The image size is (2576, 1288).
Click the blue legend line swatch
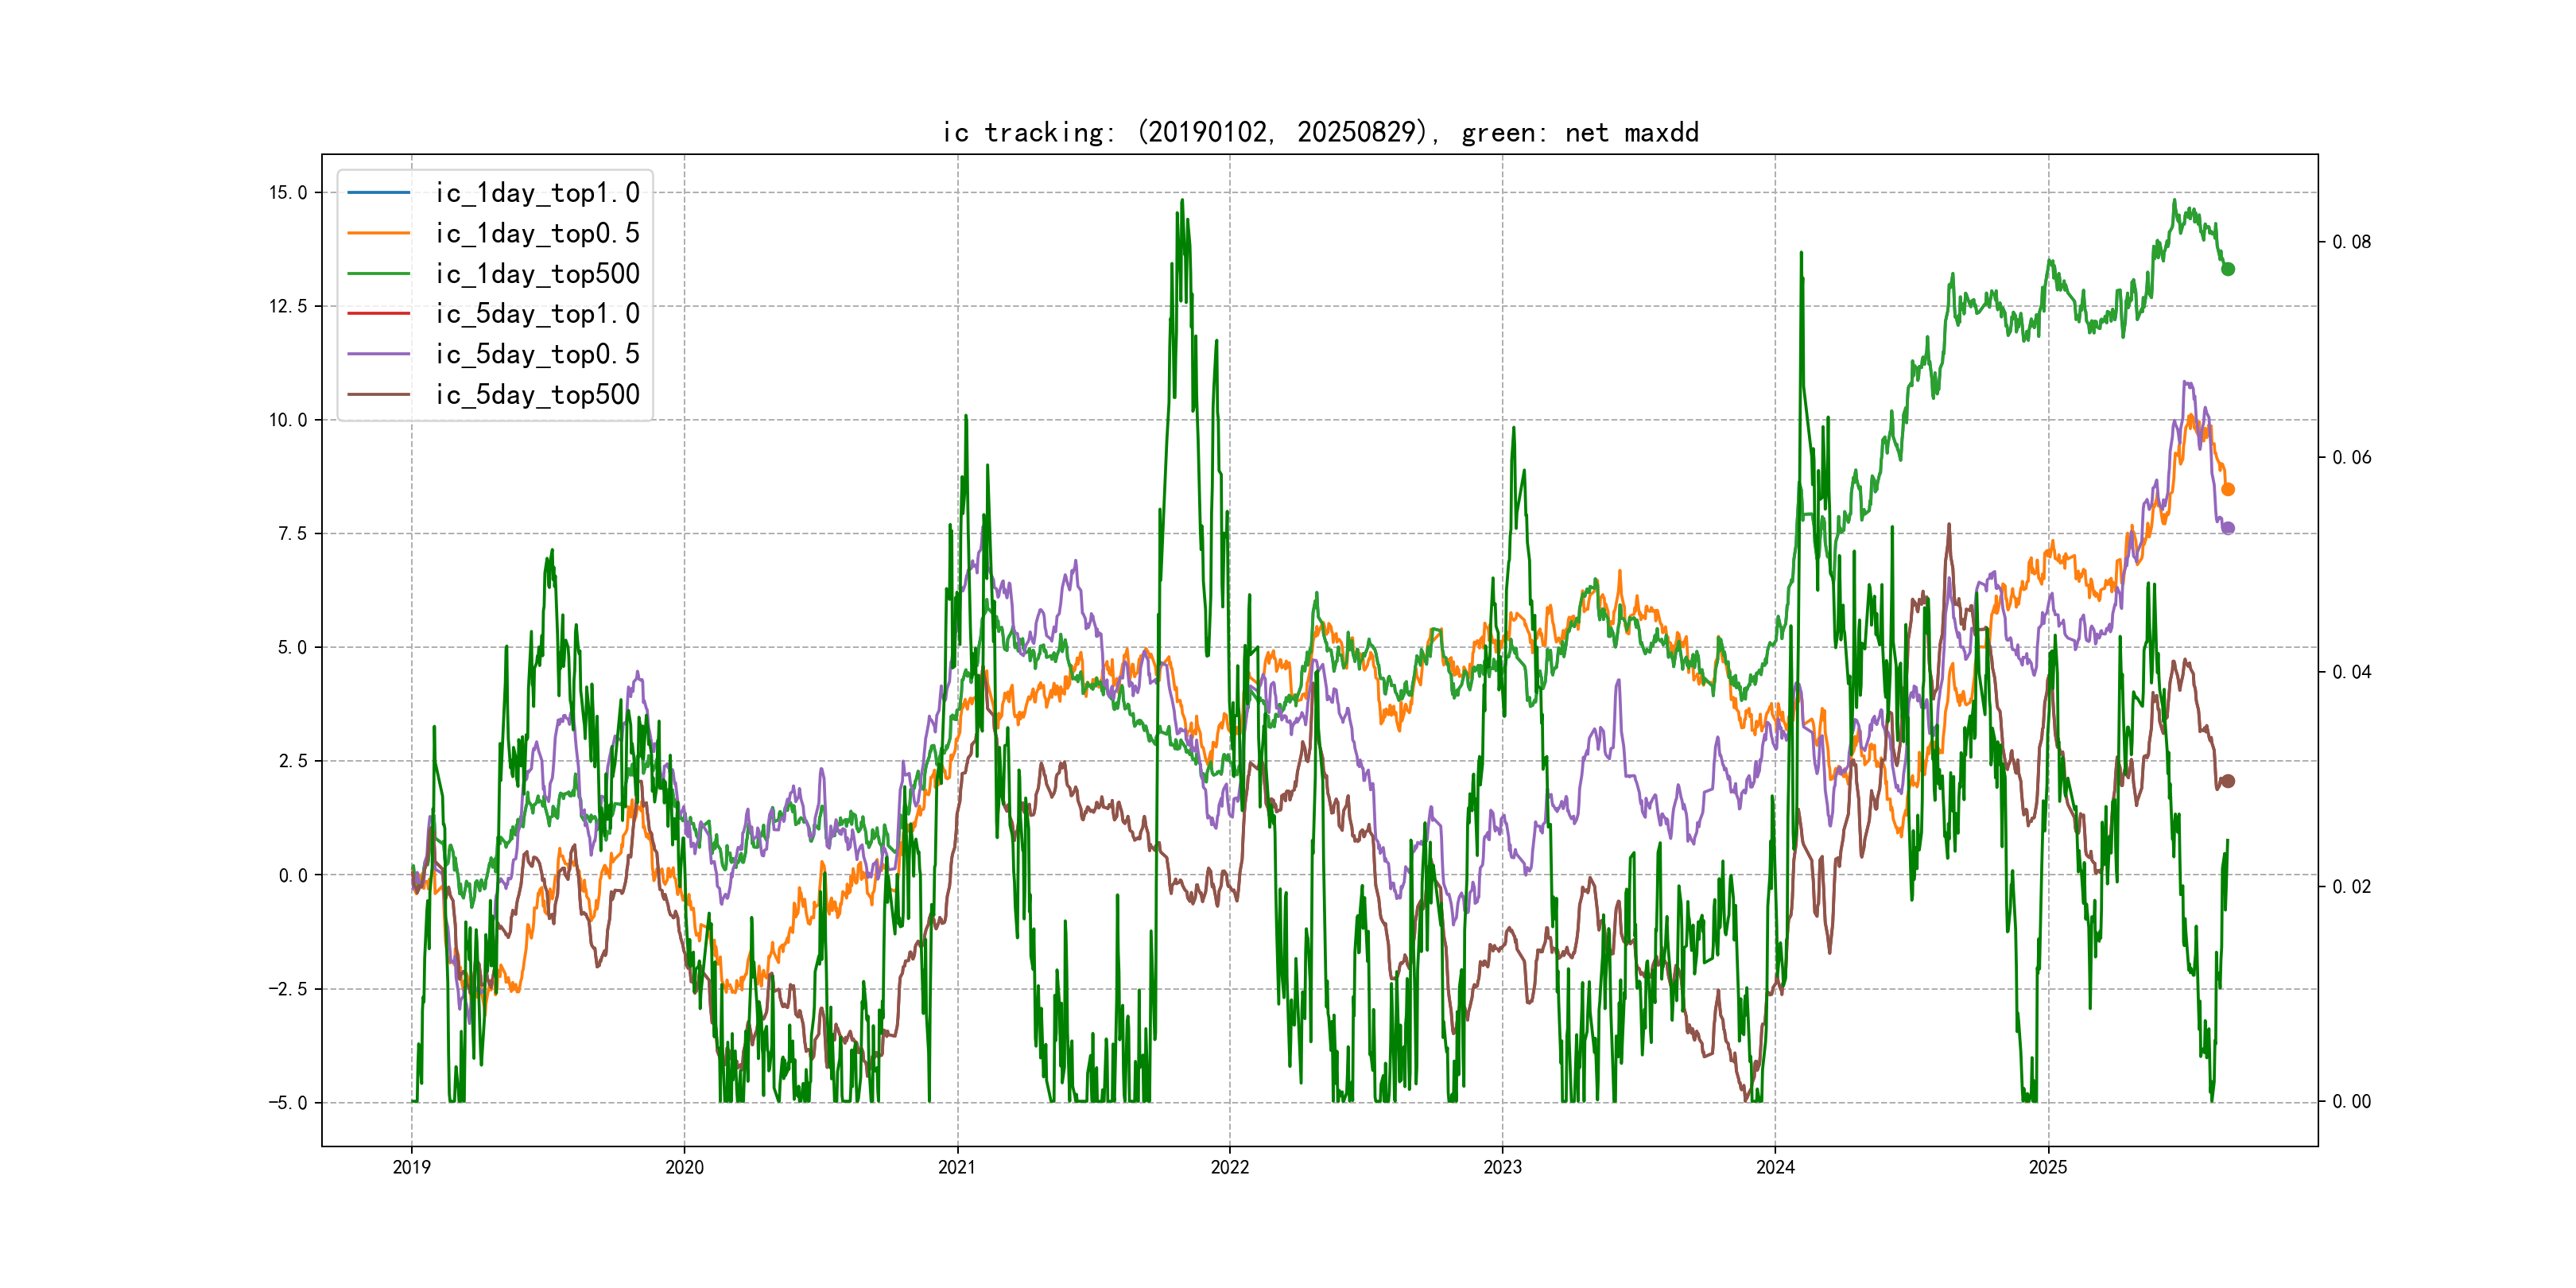coord(379,192)
